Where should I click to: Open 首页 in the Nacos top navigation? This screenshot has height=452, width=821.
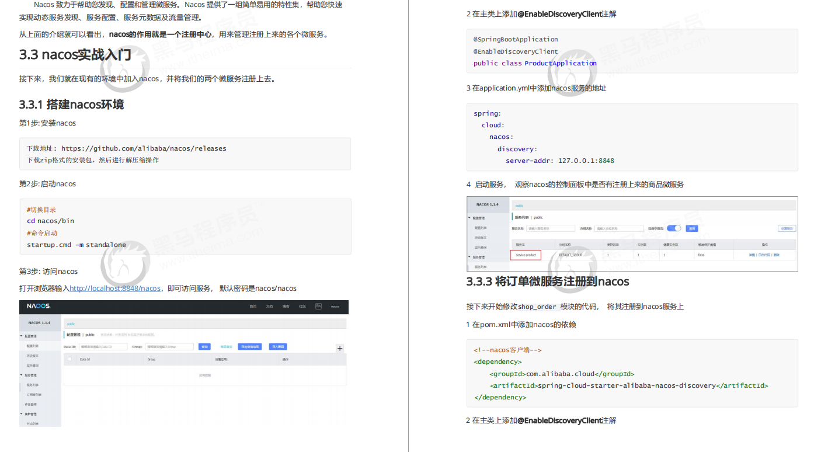tap(253, 307)
